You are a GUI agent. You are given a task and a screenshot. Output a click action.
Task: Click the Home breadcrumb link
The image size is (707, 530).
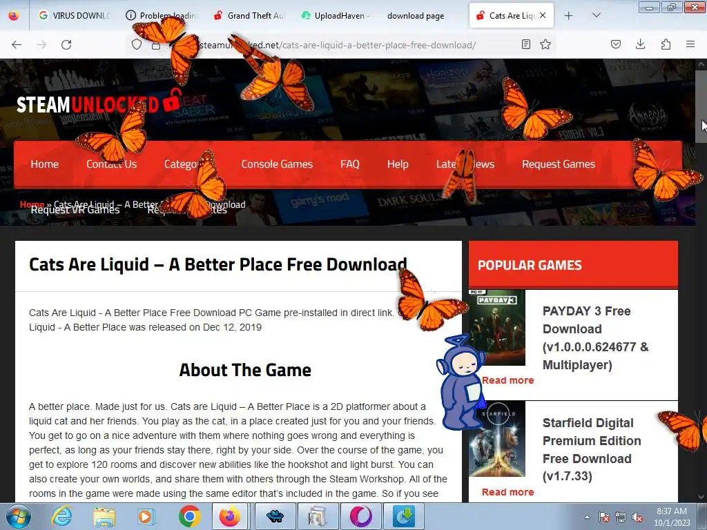pos(32,204)
